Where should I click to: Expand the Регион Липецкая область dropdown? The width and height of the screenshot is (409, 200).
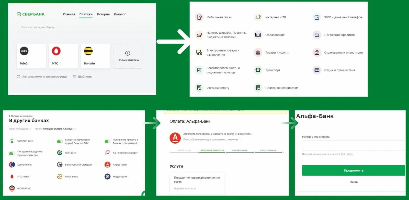[55, 129]
